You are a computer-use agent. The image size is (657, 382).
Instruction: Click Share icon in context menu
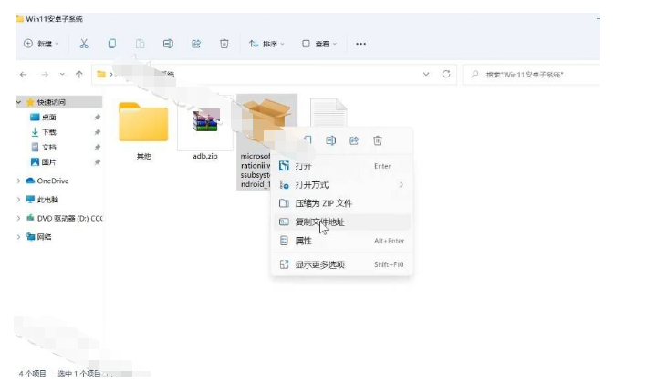(x=354, y=140)
